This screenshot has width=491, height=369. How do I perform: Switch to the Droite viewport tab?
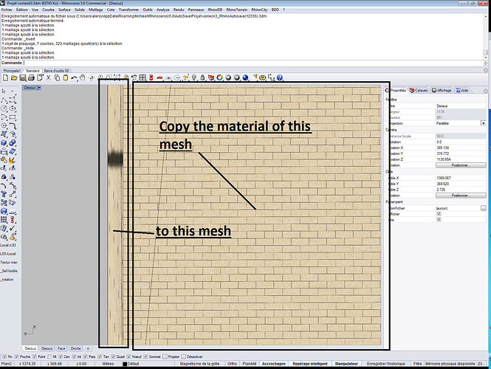(x=75, y=348)
